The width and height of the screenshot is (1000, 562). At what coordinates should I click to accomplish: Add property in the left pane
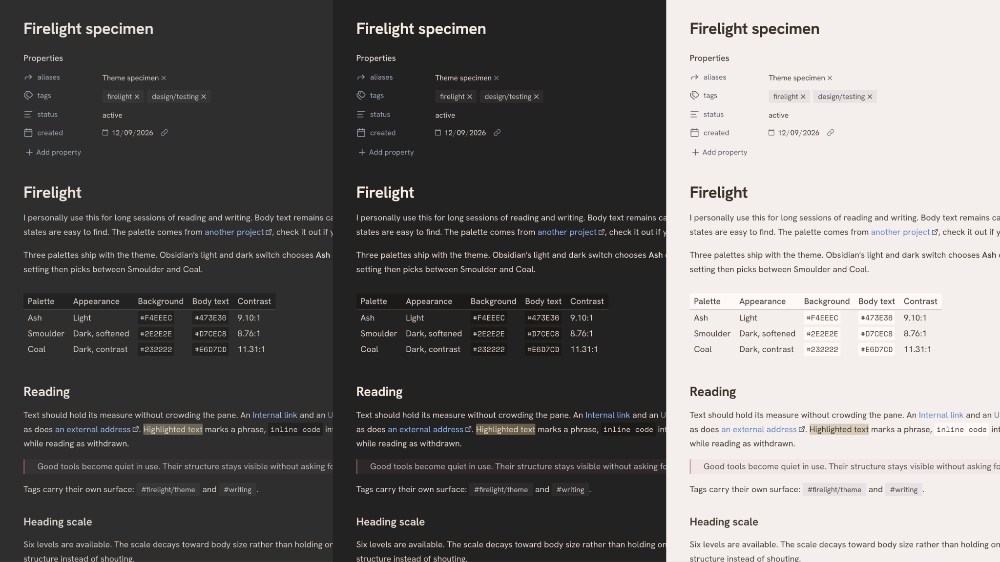[x=53, y=152]
